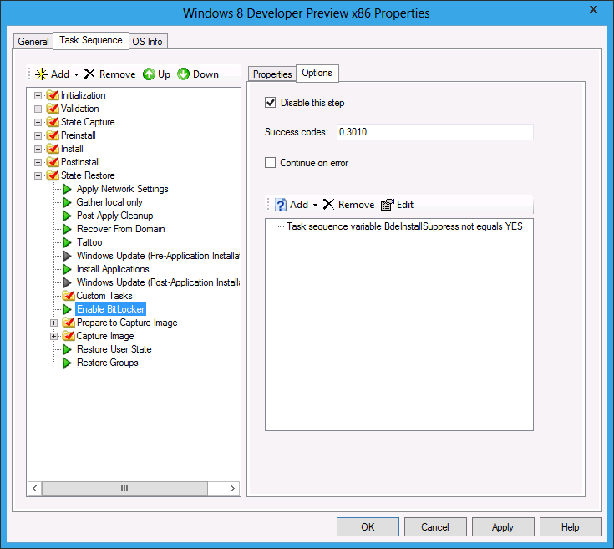Click the Edit condition icon
The width and height of the screenshot is (614, 549).
pyautogui.click(x=388, y=205)
